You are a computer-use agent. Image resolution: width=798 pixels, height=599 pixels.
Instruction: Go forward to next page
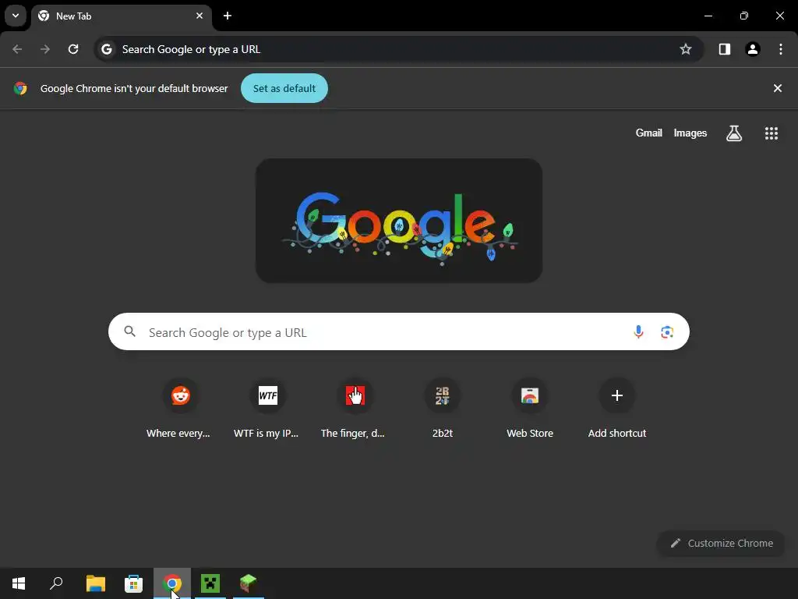click(x=45, y=49)
